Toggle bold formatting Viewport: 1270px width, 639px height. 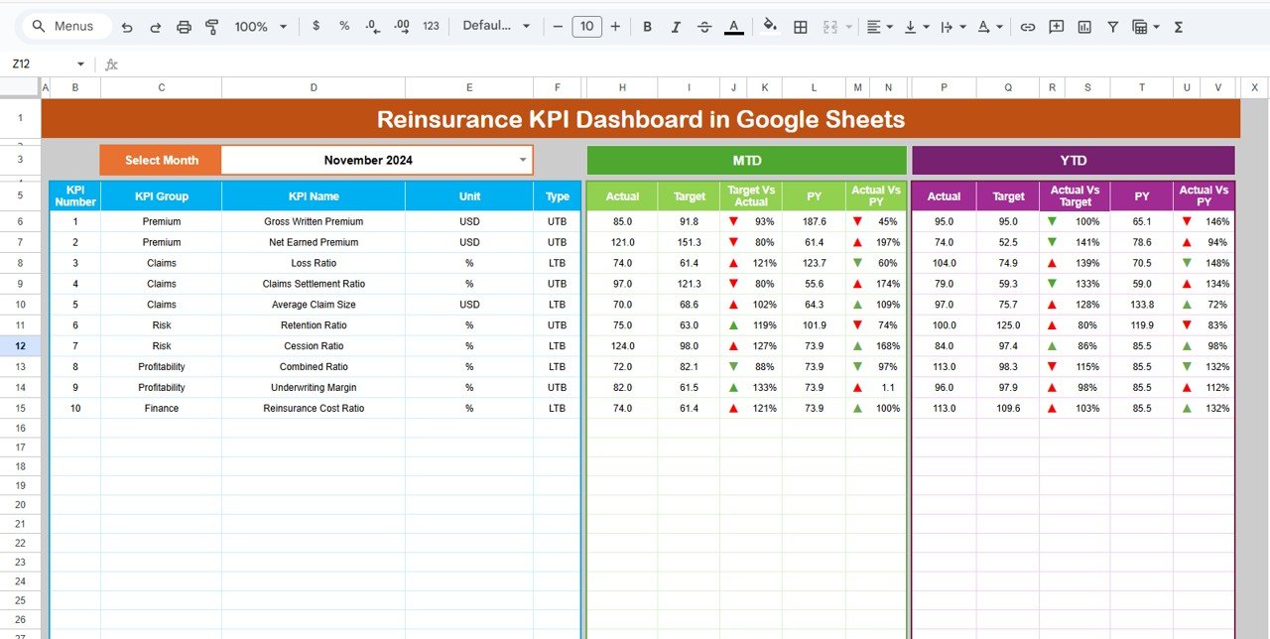pos(647,27)
